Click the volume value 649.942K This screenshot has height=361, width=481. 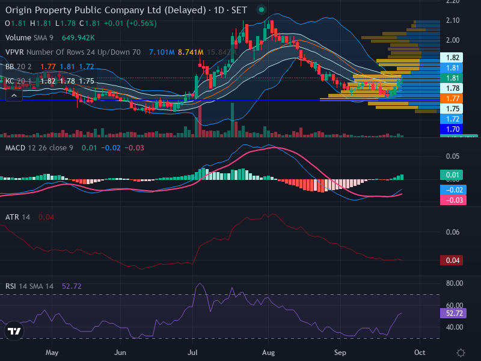coord(78,38)
